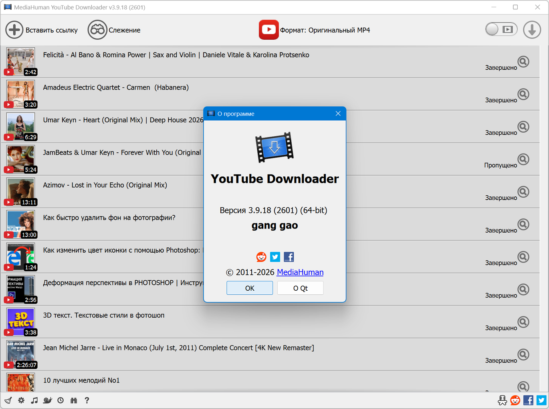This screenshot has height=409, width=549.
Task: Open the Формат: Оригинальный MP4 format selector
Action: click(315, 30)
